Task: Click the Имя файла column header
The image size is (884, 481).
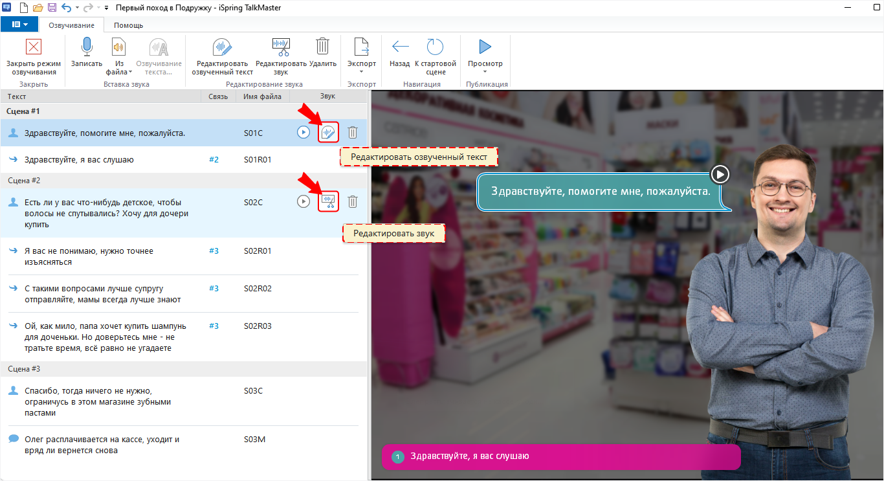Action: point(263,96)
